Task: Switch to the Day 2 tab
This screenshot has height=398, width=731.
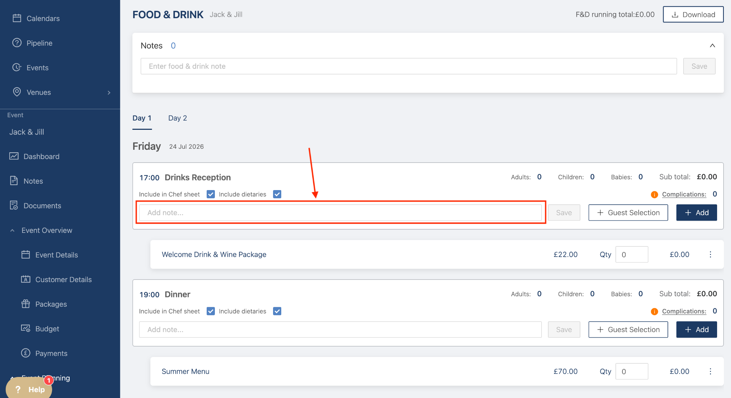Action: click(x=177, y=118)
